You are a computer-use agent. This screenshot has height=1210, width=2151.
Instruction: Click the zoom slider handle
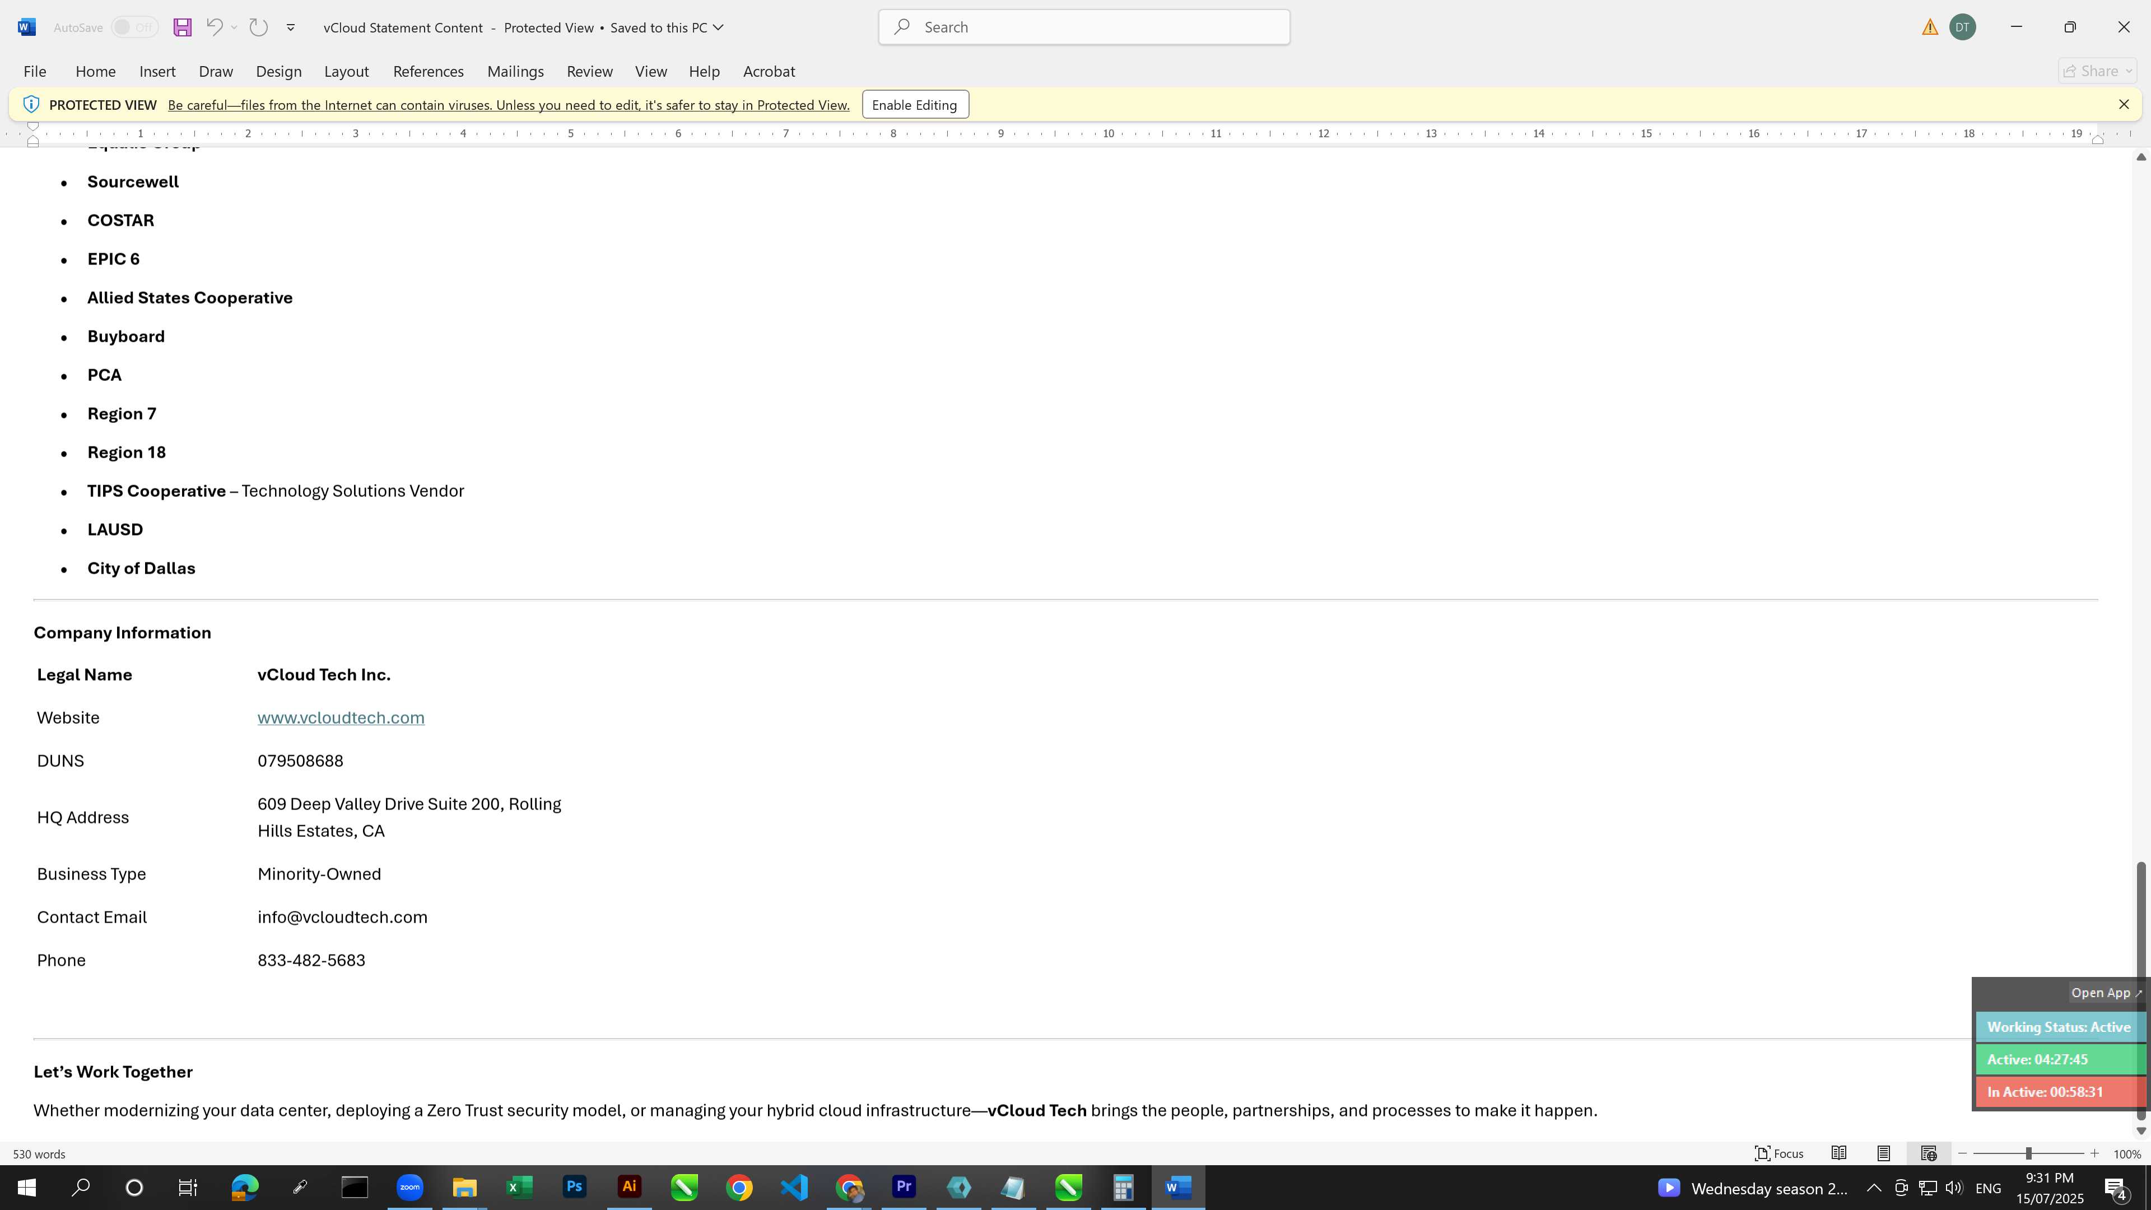point(2028,1154)
